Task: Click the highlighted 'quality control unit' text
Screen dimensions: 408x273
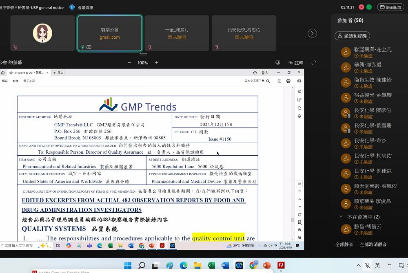Action: [x=218, y=238]
